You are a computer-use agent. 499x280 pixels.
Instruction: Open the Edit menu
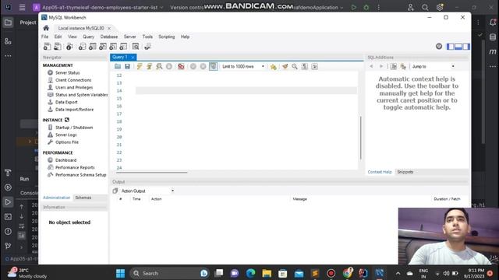point(58,37)
